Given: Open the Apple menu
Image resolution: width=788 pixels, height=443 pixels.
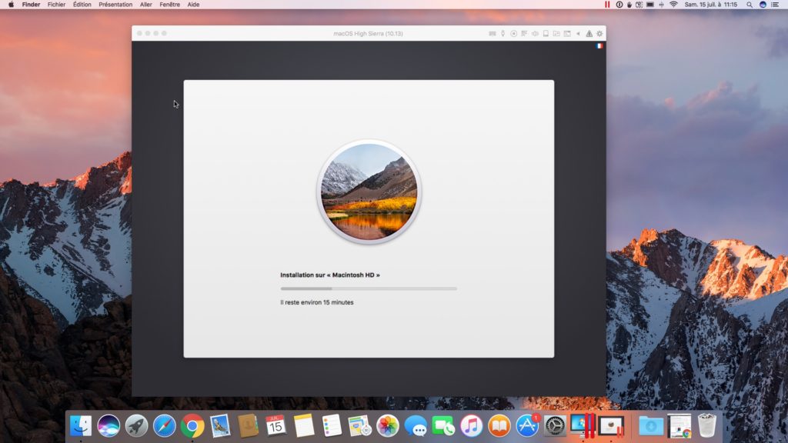Looking at the screenshot, I should coord(11,5).
